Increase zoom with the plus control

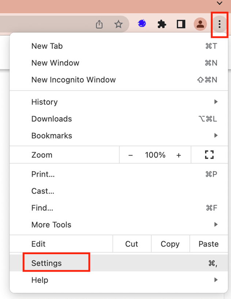(x=179, y=155)
